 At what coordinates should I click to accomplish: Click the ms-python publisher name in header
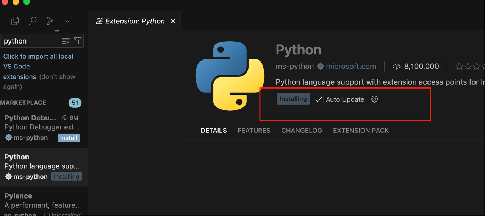click(x=295, y=67)
